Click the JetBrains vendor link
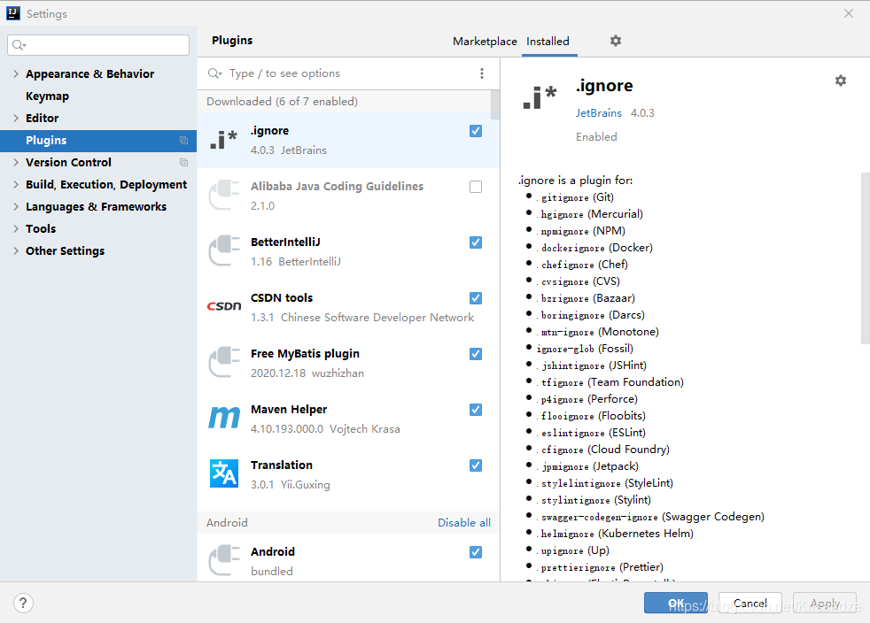This screenshot has height=623, width=870. (x=599, y=113)
